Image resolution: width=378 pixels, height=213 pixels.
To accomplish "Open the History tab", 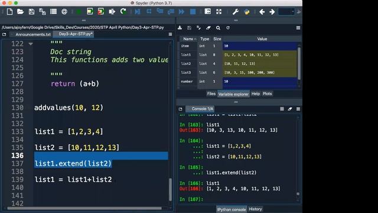I will pyautogui.click(x=255, y=209).
